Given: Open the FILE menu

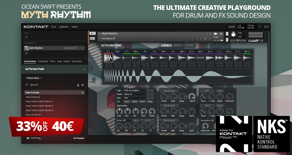Looking at the screenshot, I should pos(54,27).
